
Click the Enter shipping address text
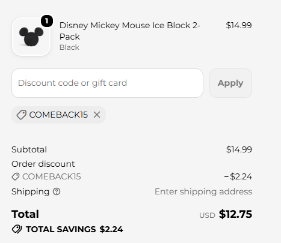(203, 191)
